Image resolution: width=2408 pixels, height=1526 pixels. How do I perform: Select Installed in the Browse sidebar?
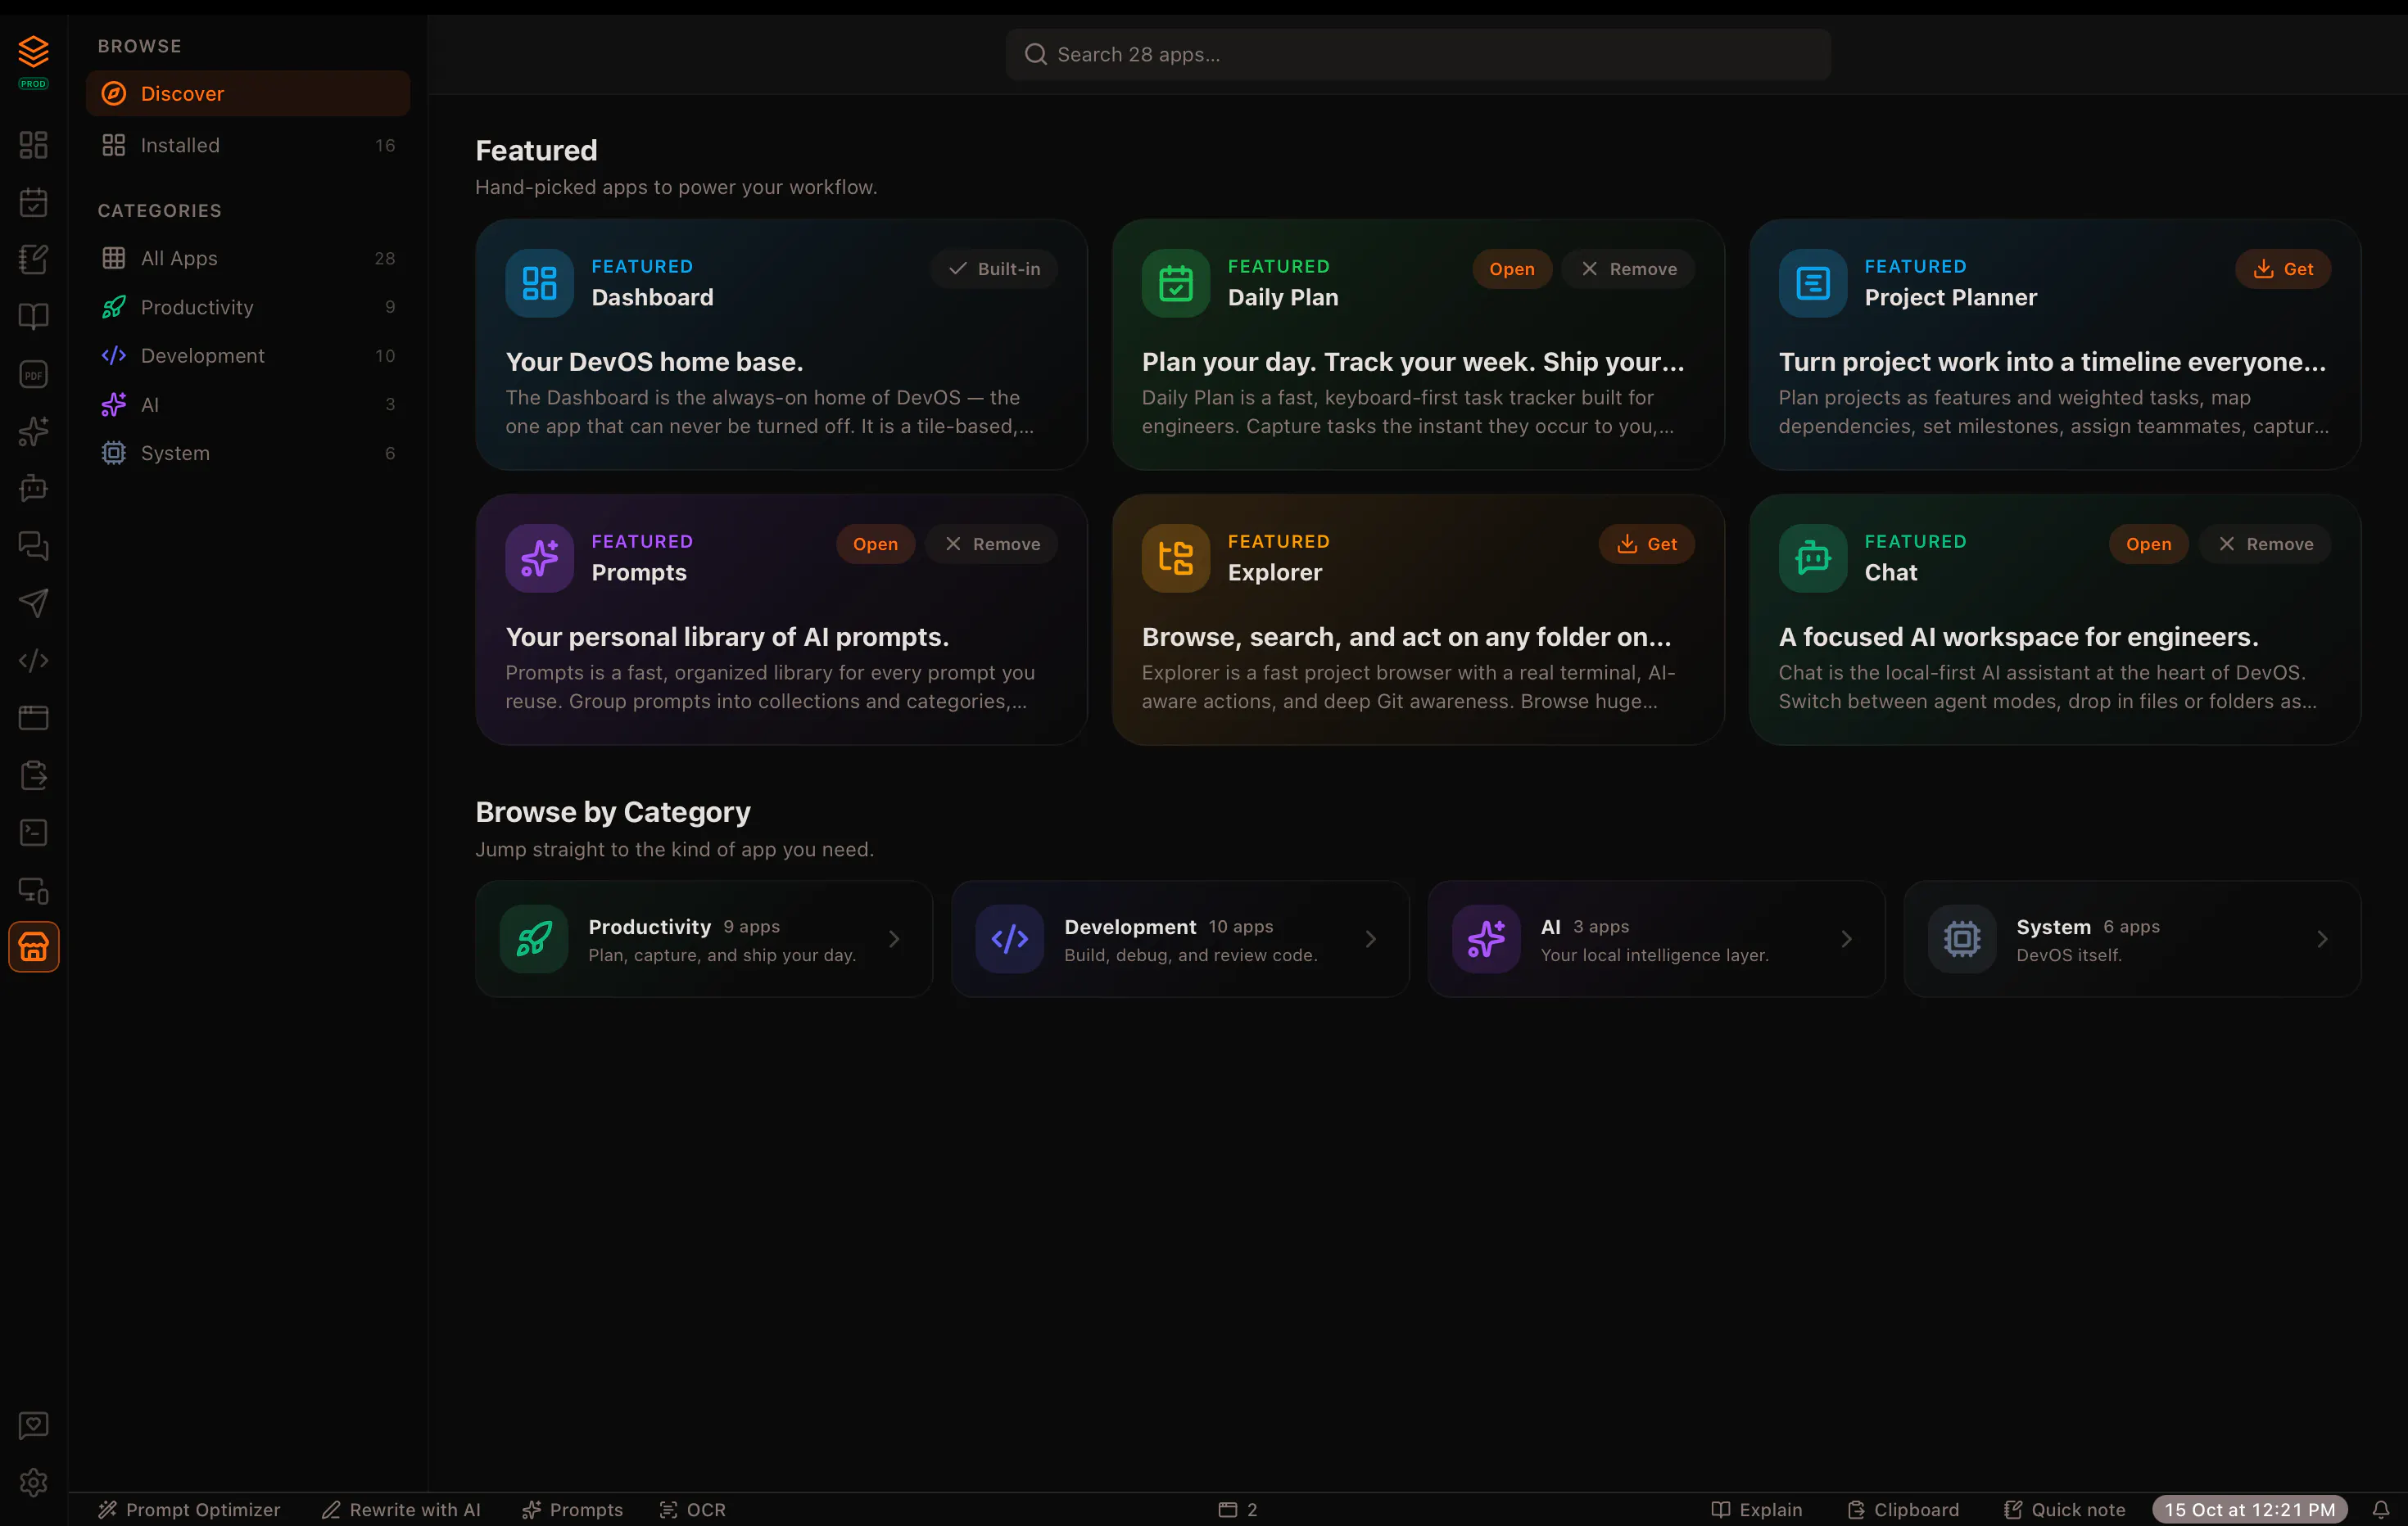point(248,145)
